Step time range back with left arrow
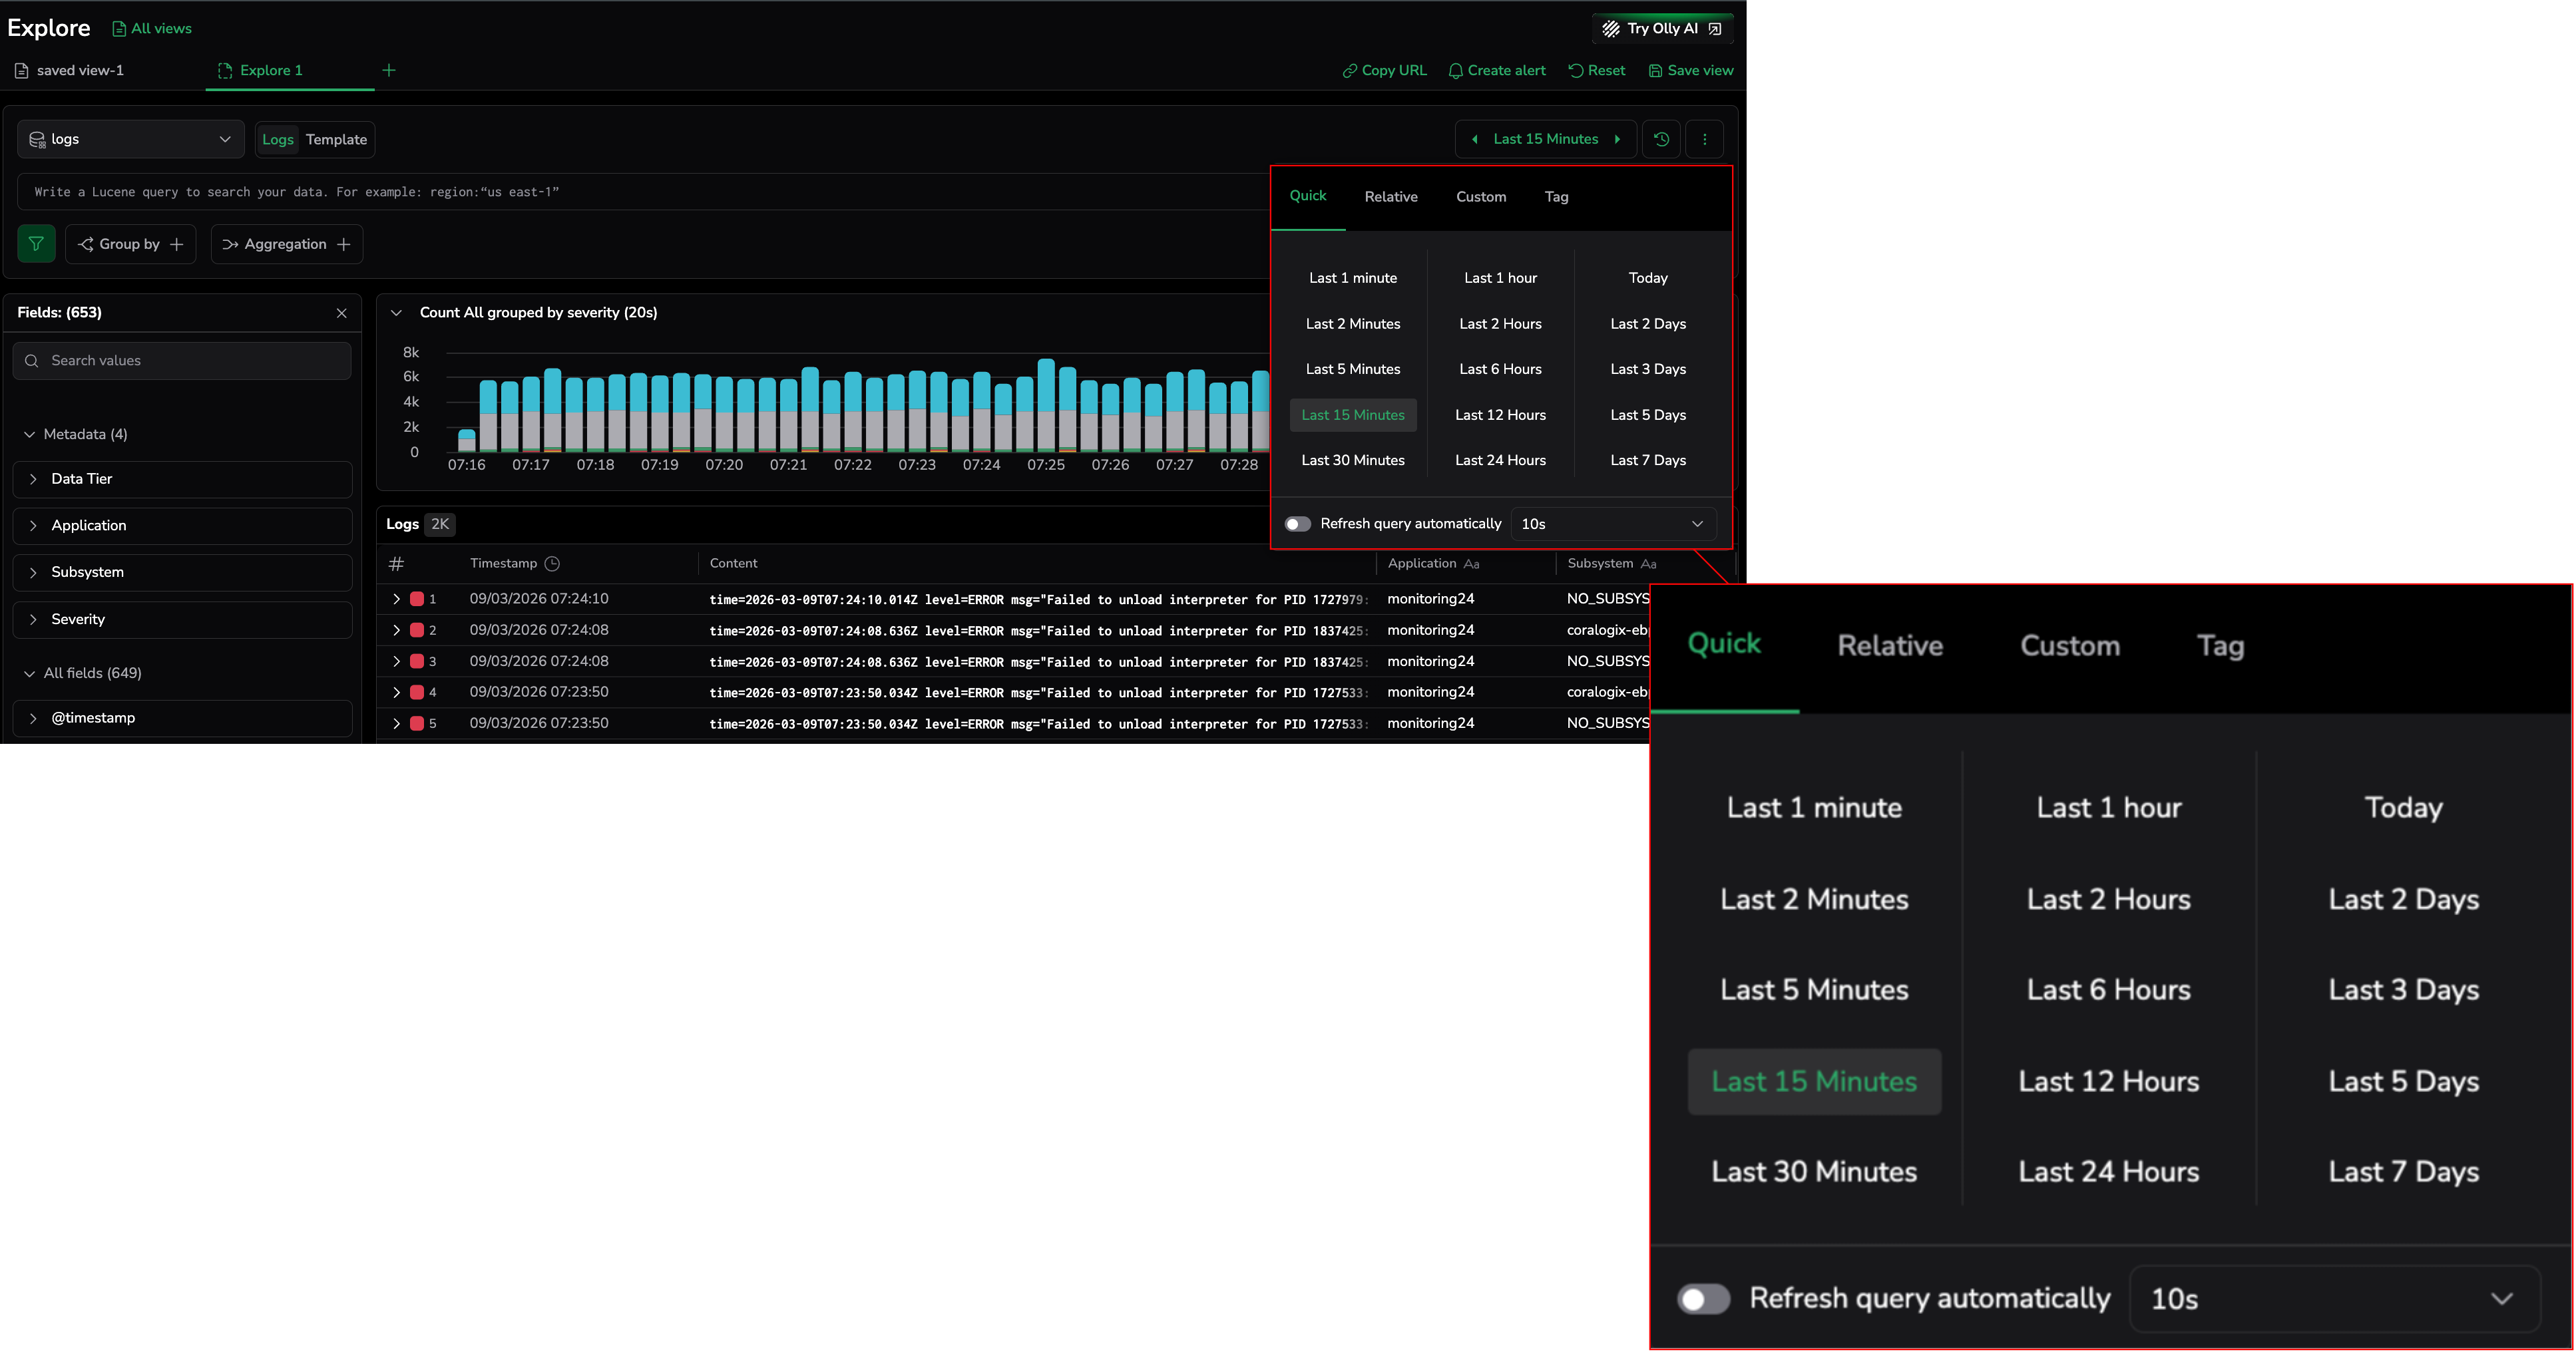Image resolution: width=2576 pixels, height=1352 pixels. coord(1474,139)
